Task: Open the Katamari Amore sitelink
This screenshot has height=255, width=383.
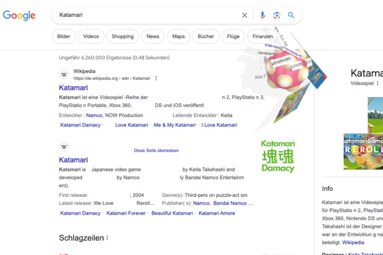Action: (217, 213)
